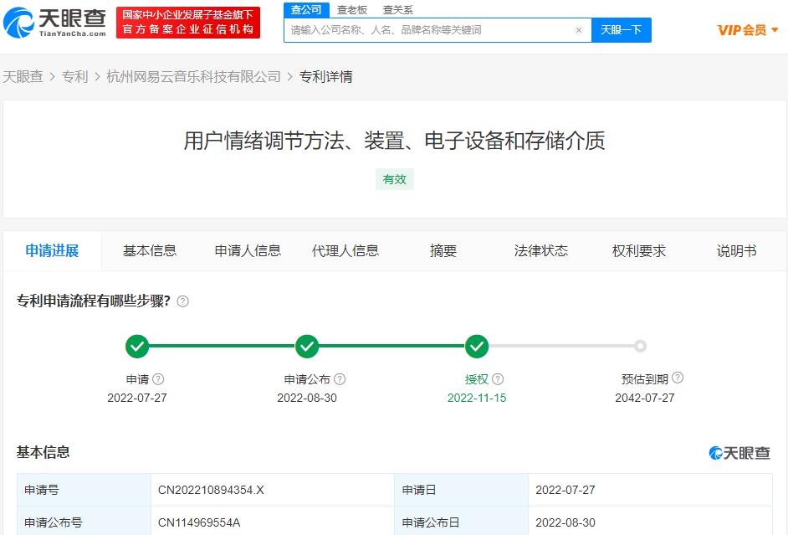Open the 权利要求 tab
788x535 pixels.
639,250
